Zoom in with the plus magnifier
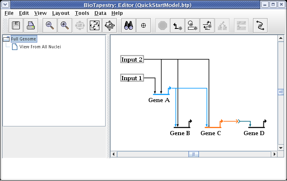The height and width of the screenshot is (181, 287). (x=65, y=26)
